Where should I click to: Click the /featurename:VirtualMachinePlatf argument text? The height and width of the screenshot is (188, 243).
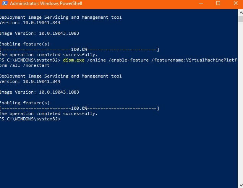(x=194, y=60)
